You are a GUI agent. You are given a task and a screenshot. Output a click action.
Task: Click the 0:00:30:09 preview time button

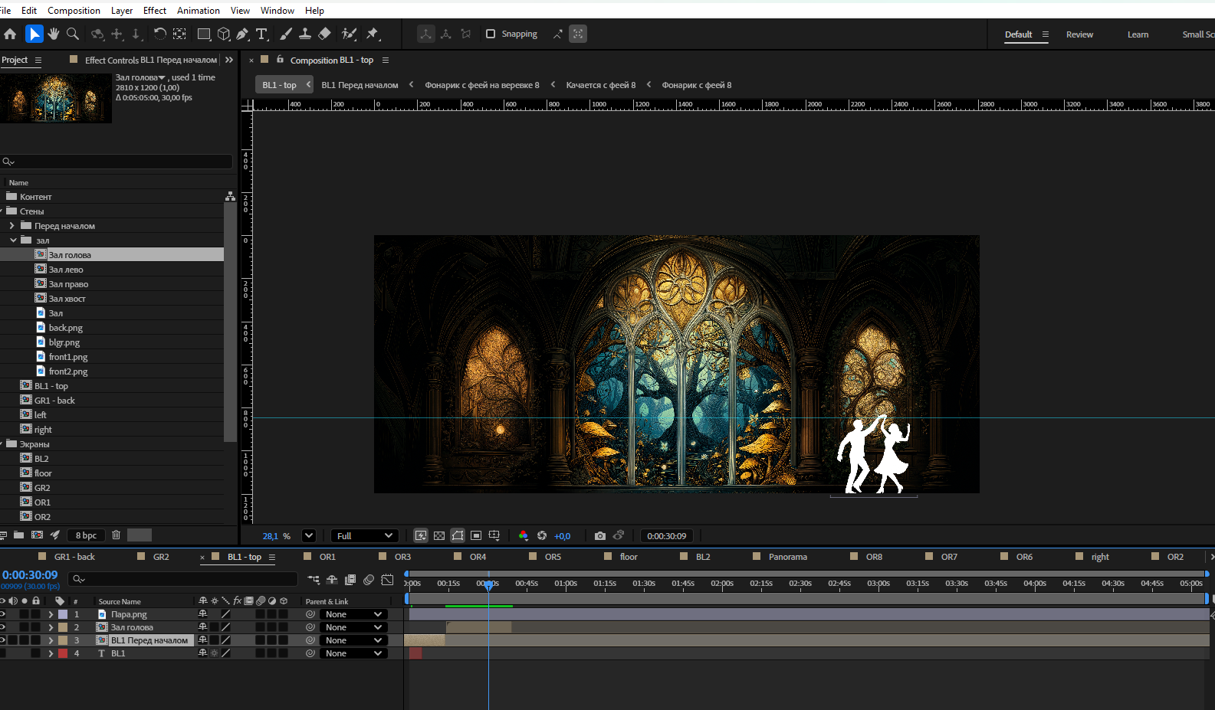coord(667,536)
